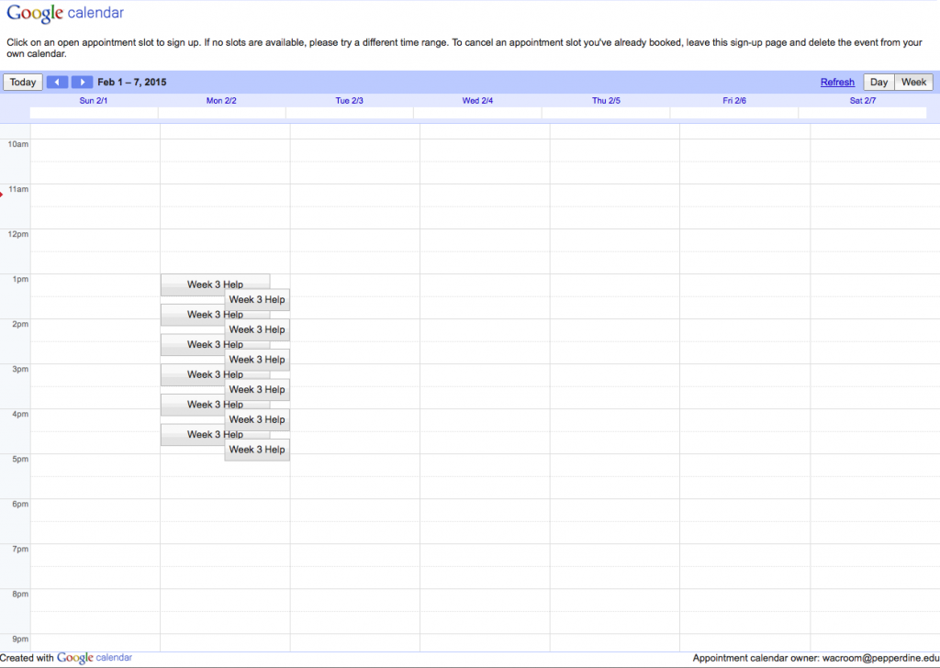Click the footer Google calendar logo
The height and width of the screenshot is (668, 940).
95,658
